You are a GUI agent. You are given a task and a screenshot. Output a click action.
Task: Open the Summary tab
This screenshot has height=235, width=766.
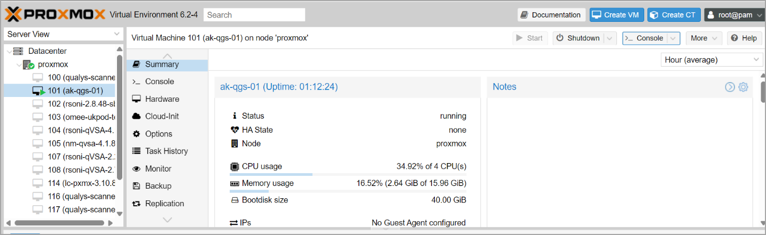coord(167,64)
